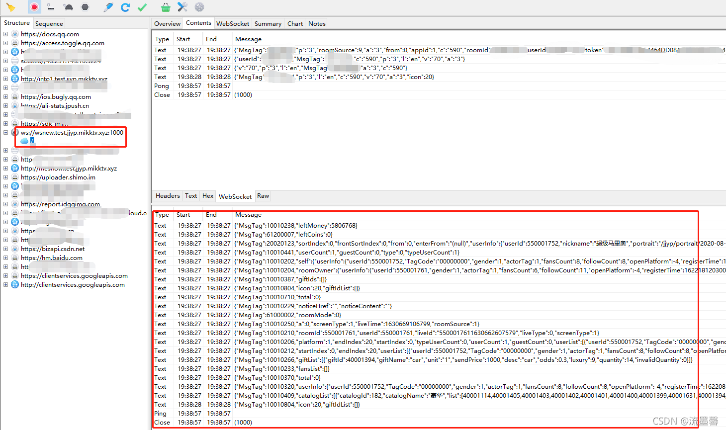Toggle throttling turtle icon
This screenshot has height=430, width=726.
click(69, 7)
